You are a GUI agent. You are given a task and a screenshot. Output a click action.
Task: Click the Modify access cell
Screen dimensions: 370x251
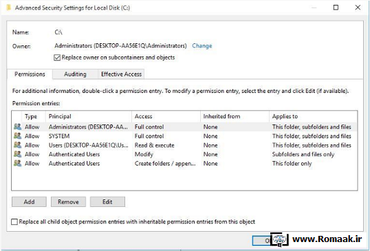(x=144, y=154)
